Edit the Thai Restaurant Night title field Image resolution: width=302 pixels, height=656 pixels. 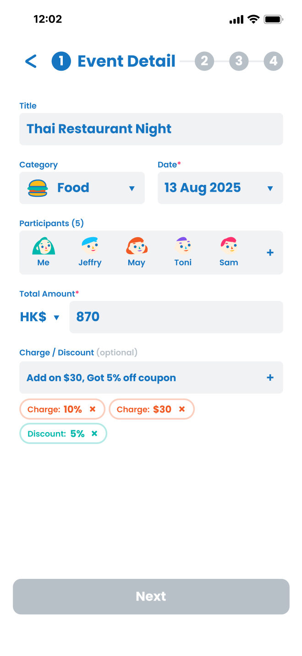pyautogui.click(x=151, y=129)
